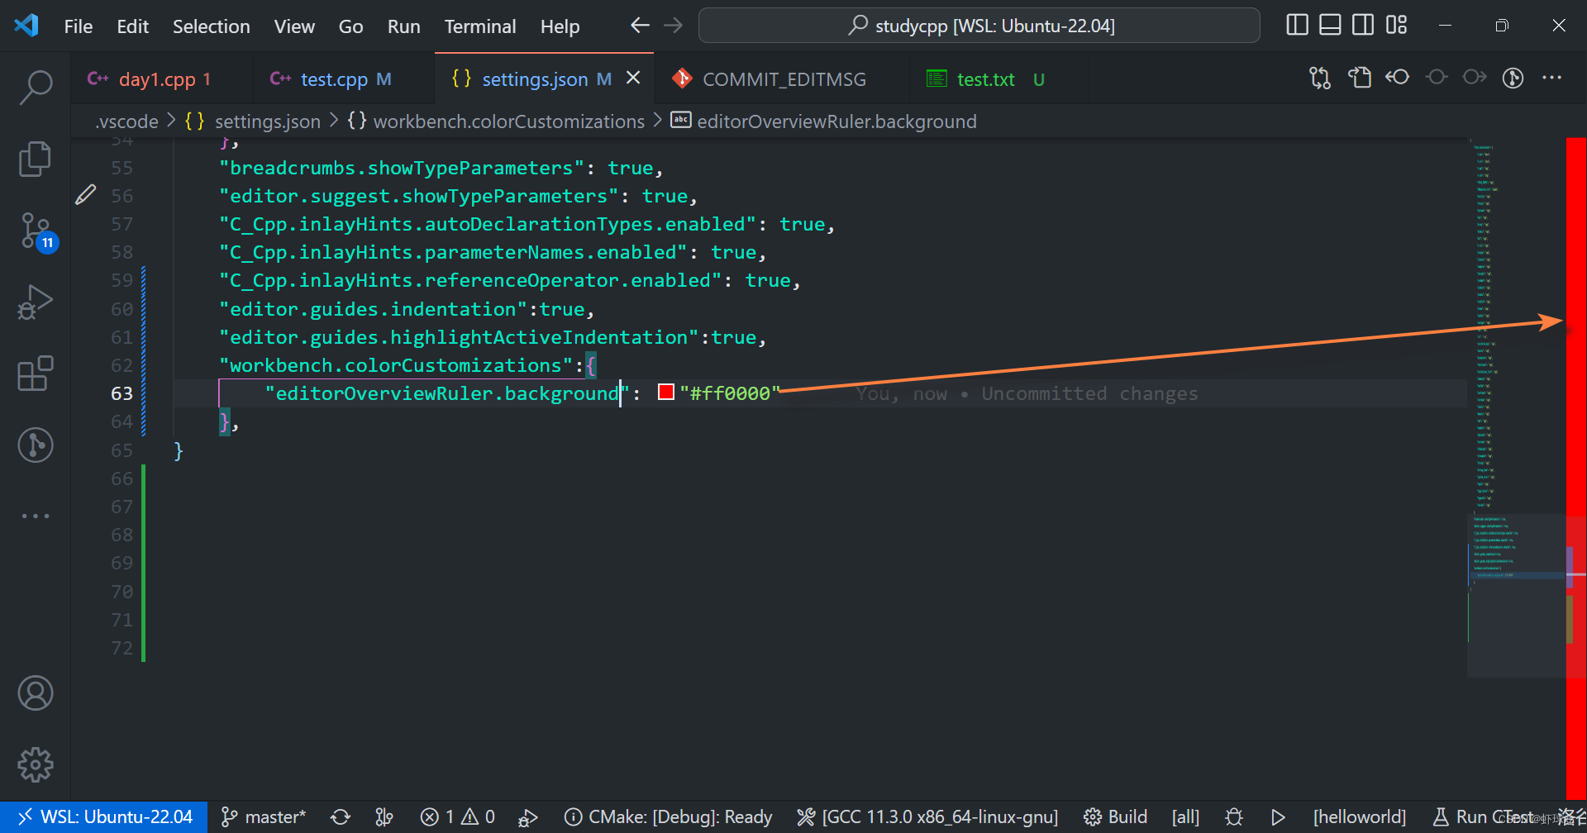Switch to the day1.cpp tab
This screenshot has width=1587, height=833.
click(x=162, y=79)
